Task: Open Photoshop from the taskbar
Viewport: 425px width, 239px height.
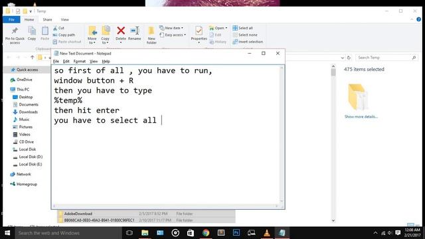Action: 236,233
